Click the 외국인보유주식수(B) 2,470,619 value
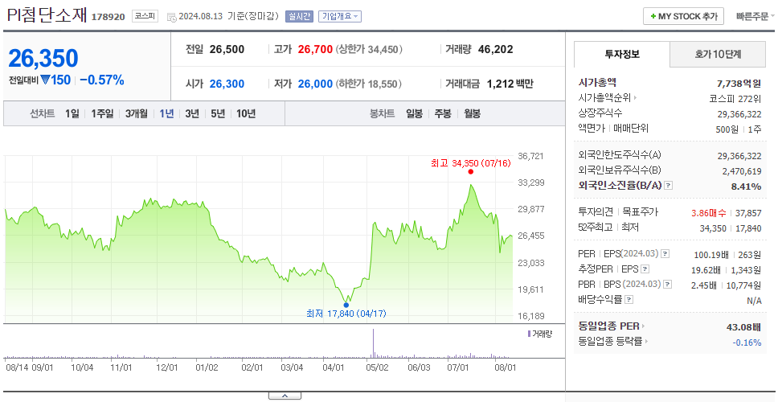The width and height of the screenshot is (778, 402). 742,171
